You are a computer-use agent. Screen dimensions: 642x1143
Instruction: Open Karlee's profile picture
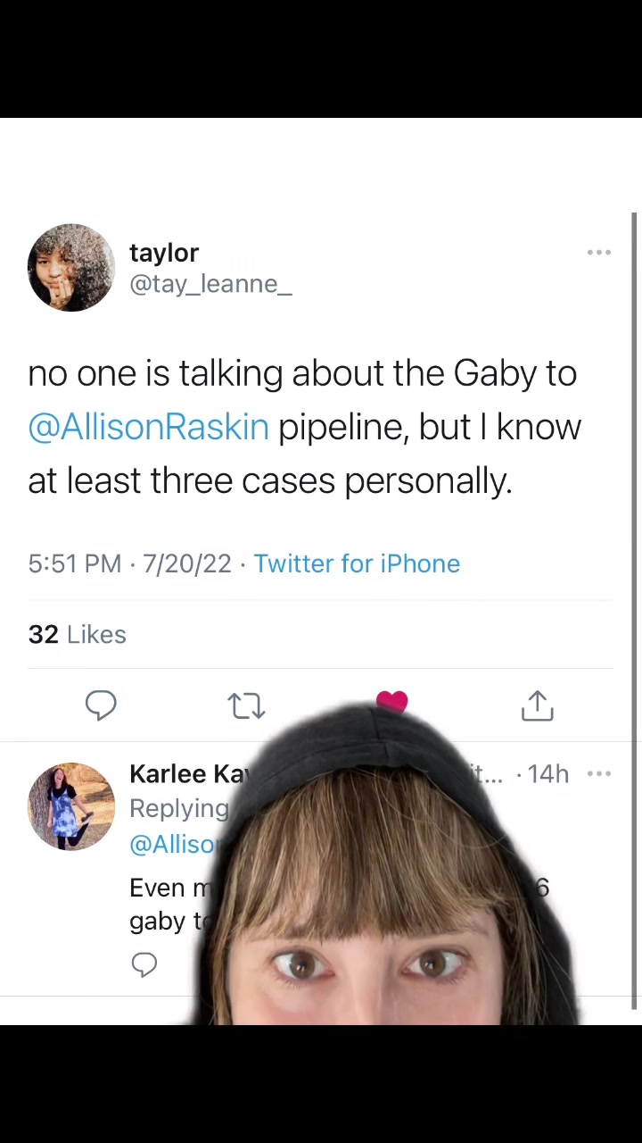[x=71, y=805]
